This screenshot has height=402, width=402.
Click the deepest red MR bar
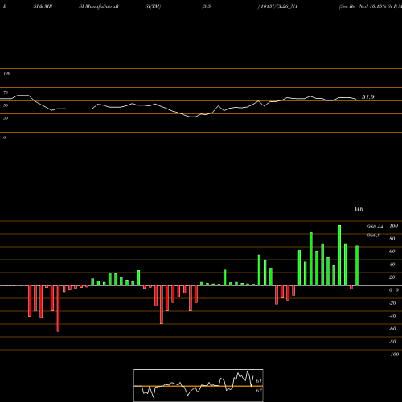[x=58, y=309]
